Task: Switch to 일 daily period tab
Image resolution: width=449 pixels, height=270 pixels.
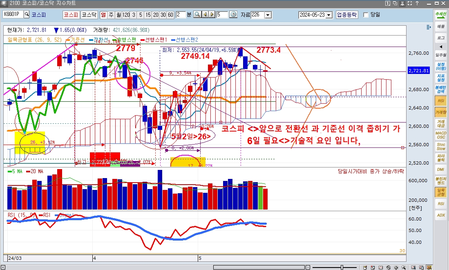Action: [103, 15]
